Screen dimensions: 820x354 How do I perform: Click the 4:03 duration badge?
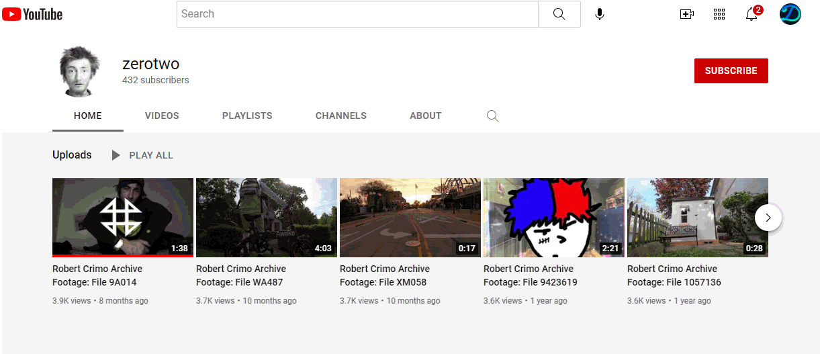coord(323,249)
